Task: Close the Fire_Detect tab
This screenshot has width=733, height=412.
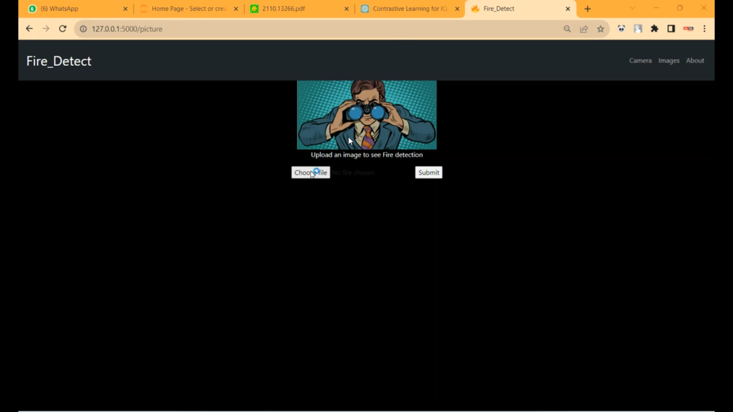Action: (568, 9)
